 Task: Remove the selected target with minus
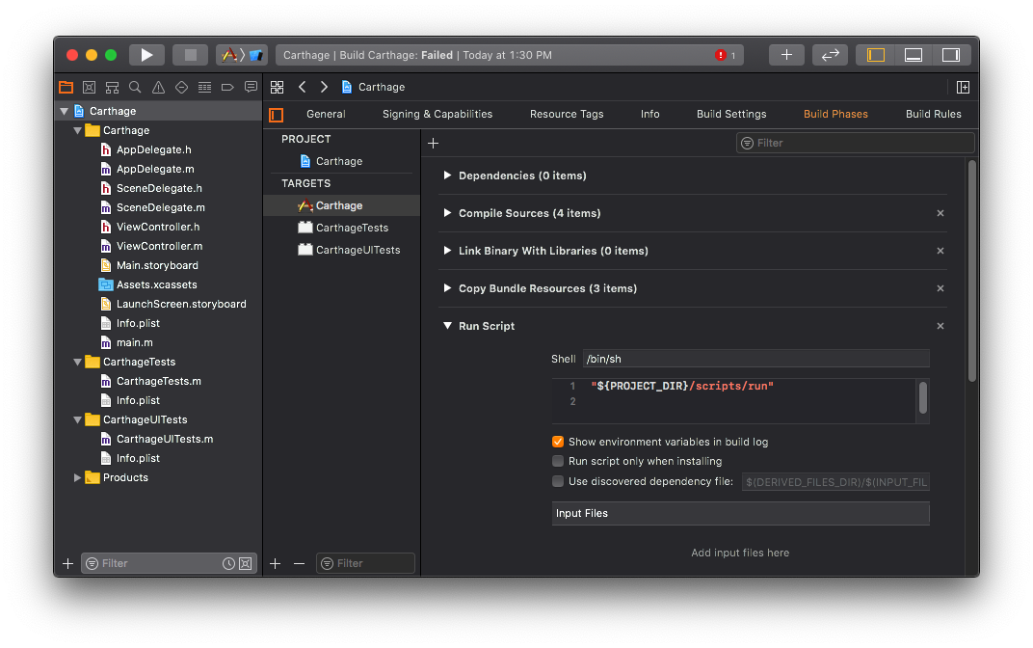pyautogui.click(x=299, y=563)
